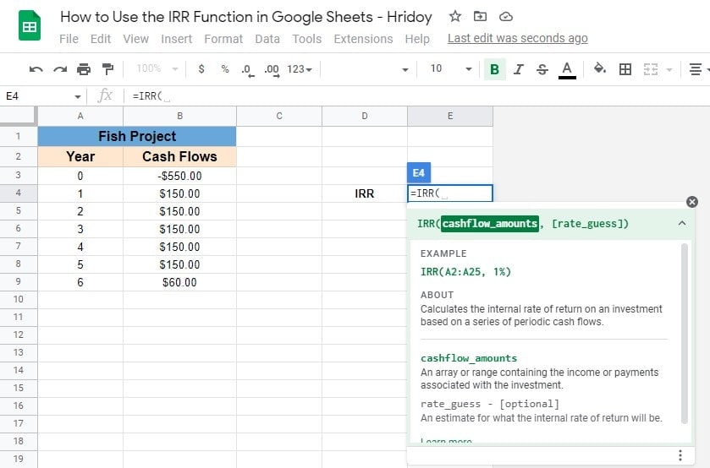
Task: Toggle Bold formatting
Action: (x=494, y=69)
